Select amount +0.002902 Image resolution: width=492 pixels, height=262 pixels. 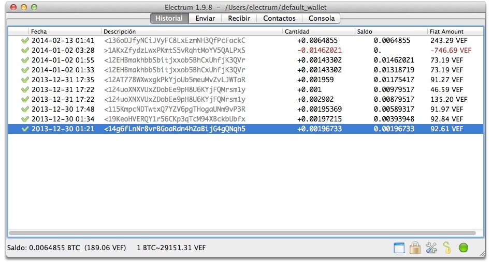[315, 99]
